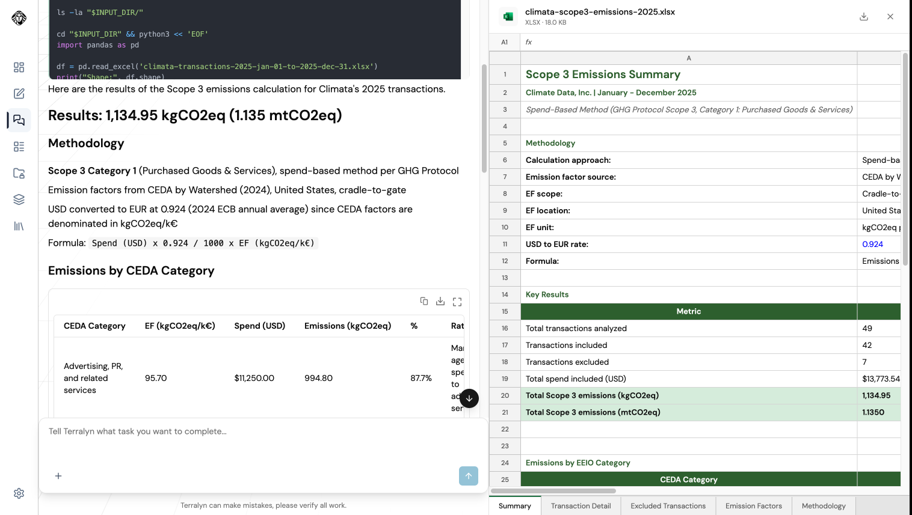Select the chat conversations sidebar icon
912x515 pixels.
tap(19, 120)
